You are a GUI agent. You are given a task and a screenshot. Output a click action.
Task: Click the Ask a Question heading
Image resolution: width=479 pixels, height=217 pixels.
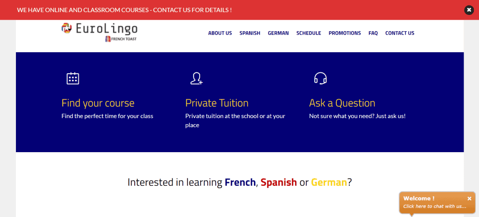click(342, 103)
